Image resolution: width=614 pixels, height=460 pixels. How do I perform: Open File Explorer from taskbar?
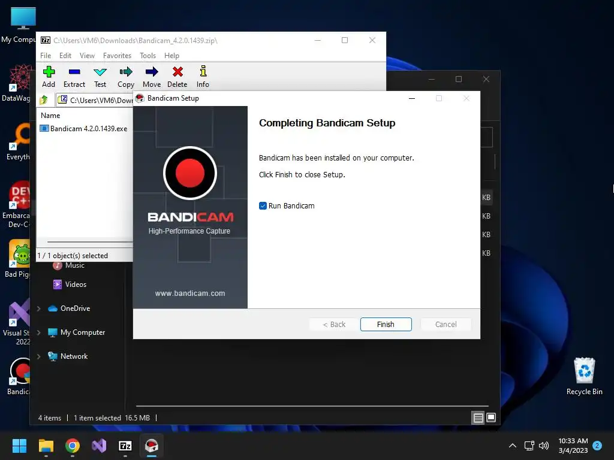(46, 446)
